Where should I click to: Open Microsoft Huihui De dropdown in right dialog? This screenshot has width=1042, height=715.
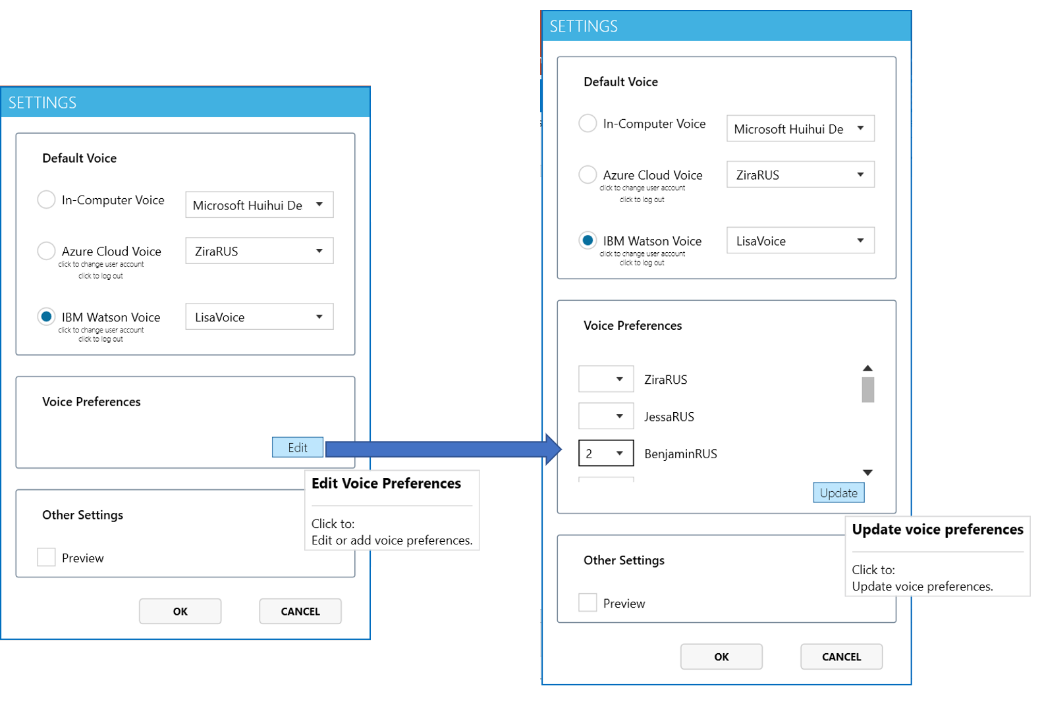[x=800, y=129]
